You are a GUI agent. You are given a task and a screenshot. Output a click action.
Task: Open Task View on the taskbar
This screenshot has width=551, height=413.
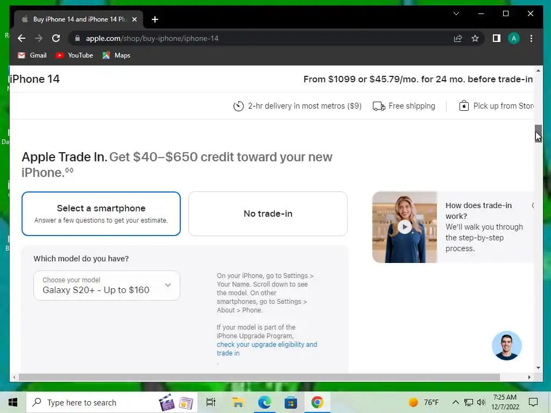211,402
